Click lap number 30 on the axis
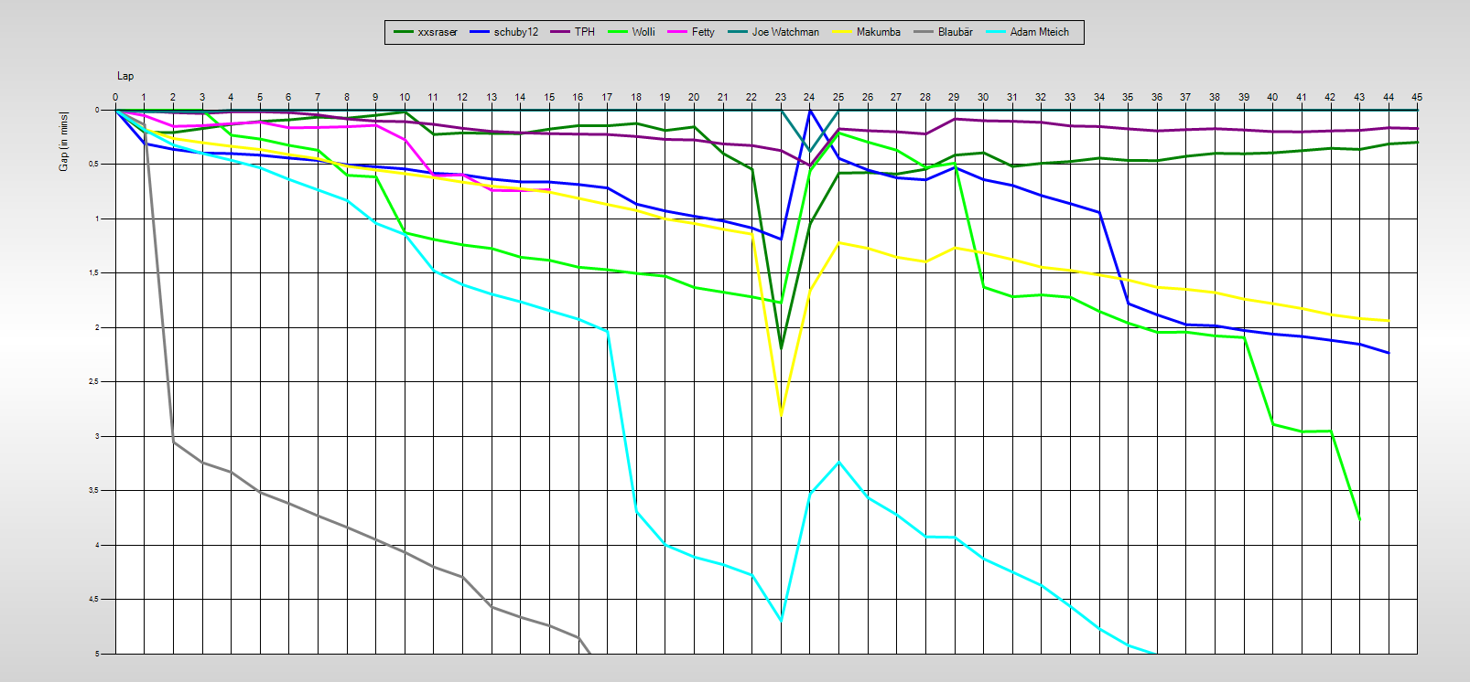 tap(983, 97)
